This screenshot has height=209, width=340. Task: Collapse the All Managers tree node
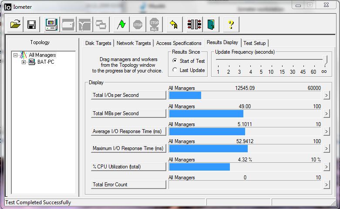coord(15,55)
